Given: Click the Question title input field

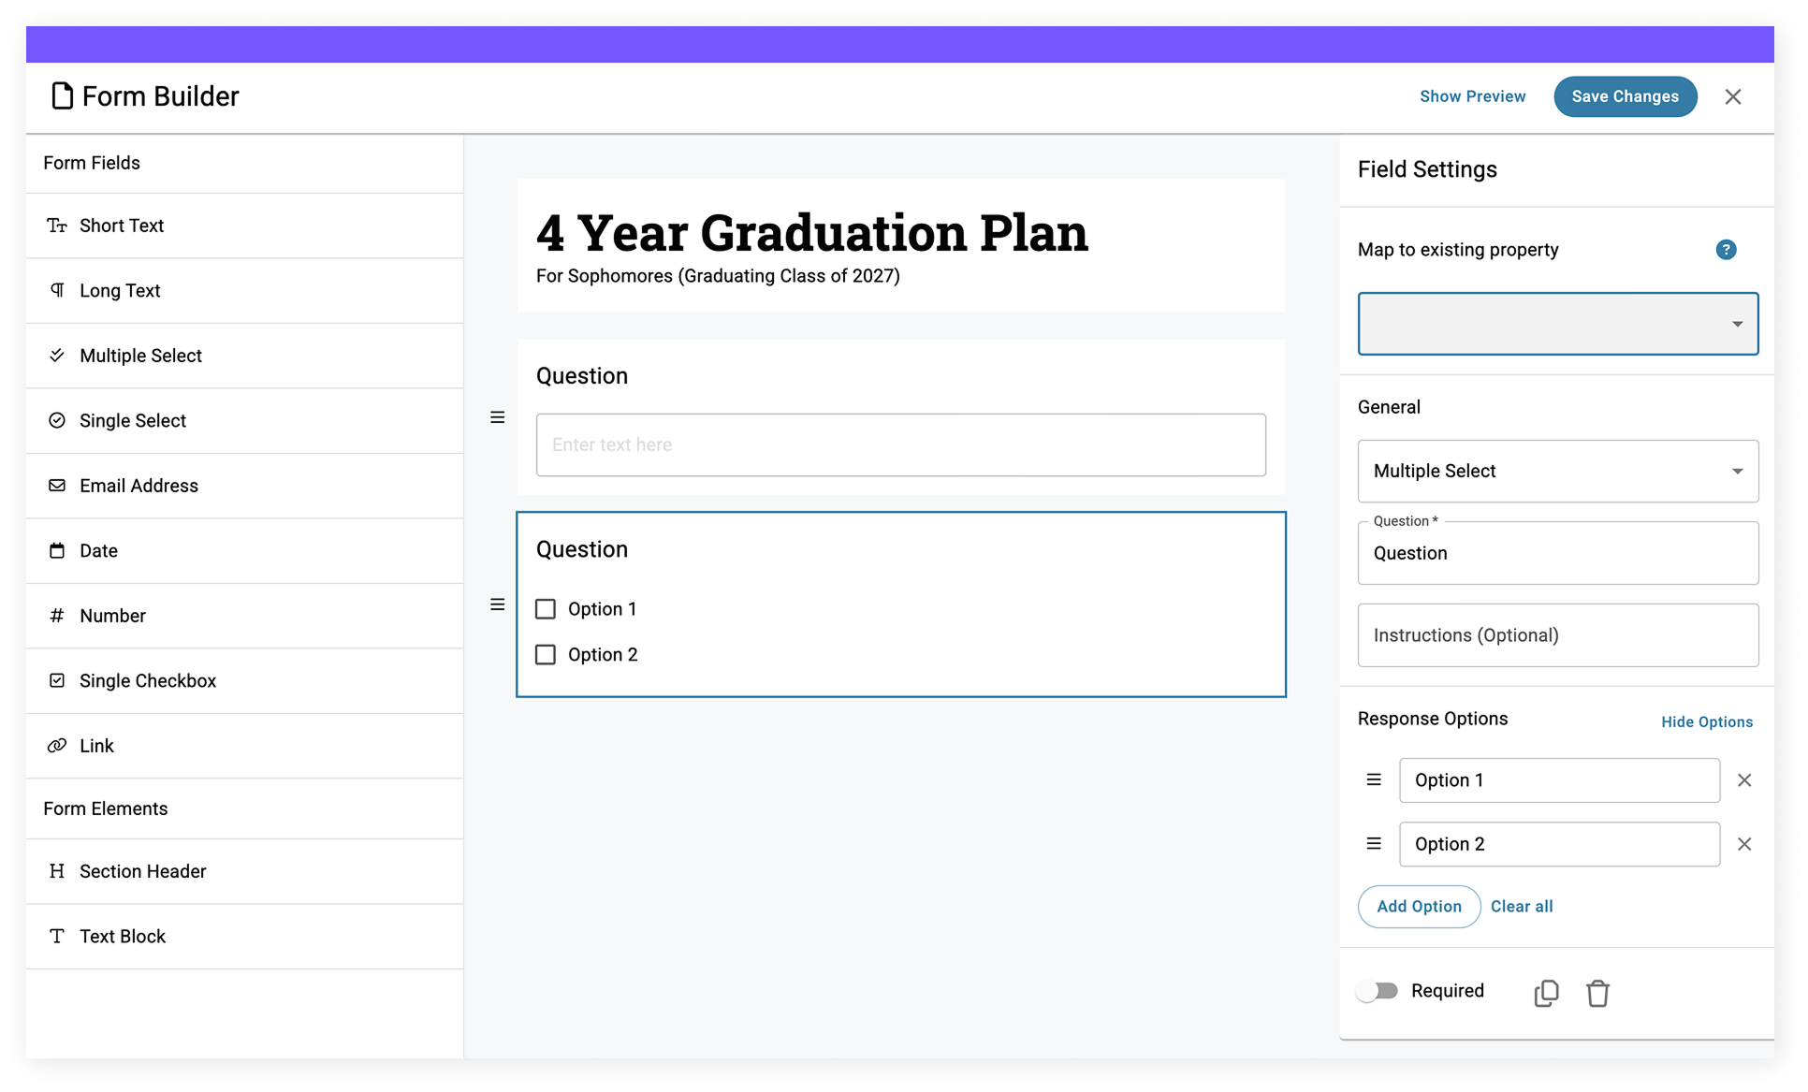Looking at the screenshot, I should pos(1557,553).
